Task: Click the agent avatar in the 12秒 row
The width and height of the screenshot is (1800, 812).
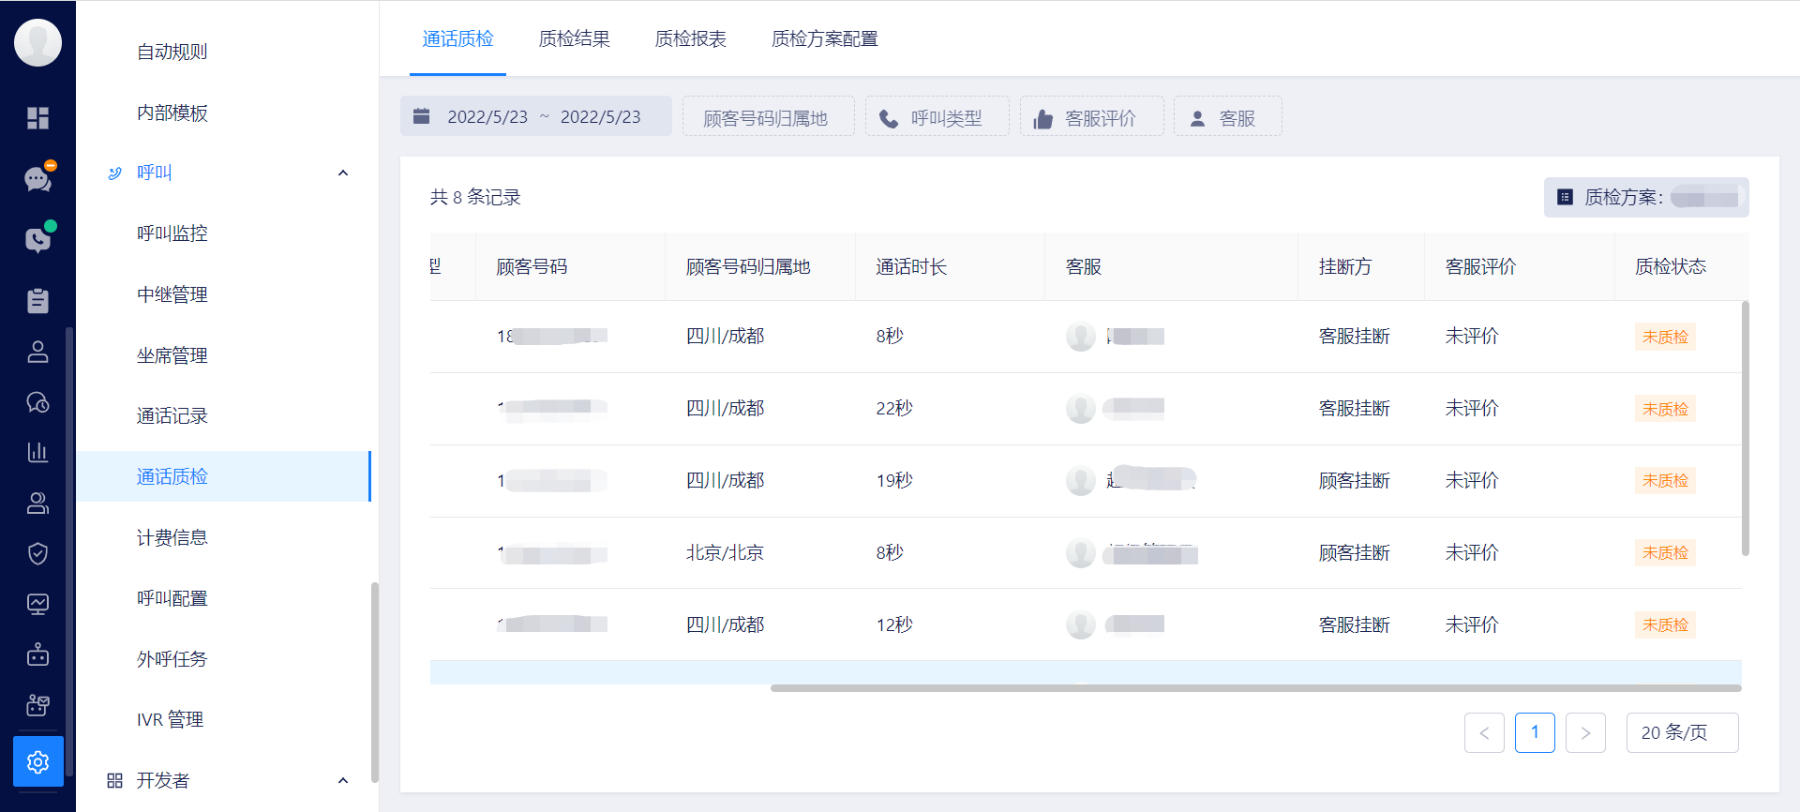Action: tap(1081, 624)
